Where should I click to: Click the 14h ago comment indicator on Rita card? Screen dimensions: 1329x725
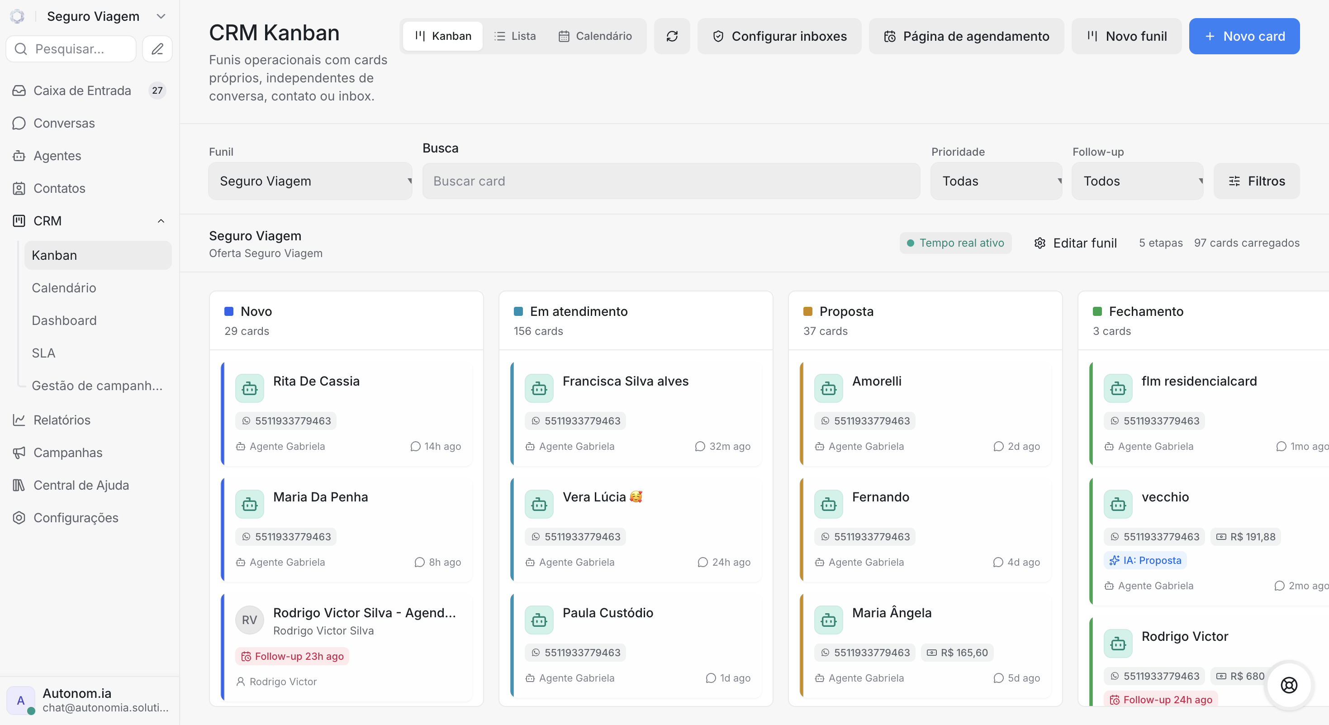(436, 446)
